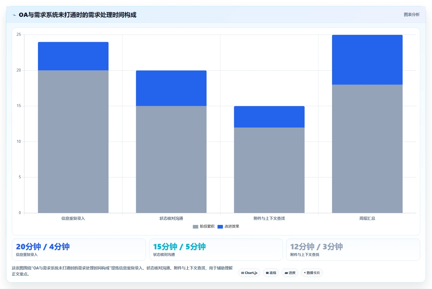The width and height of the screenshot is (432, 289).
Task: Click the 数据卡片 tag chip
Action: point(312,273)
